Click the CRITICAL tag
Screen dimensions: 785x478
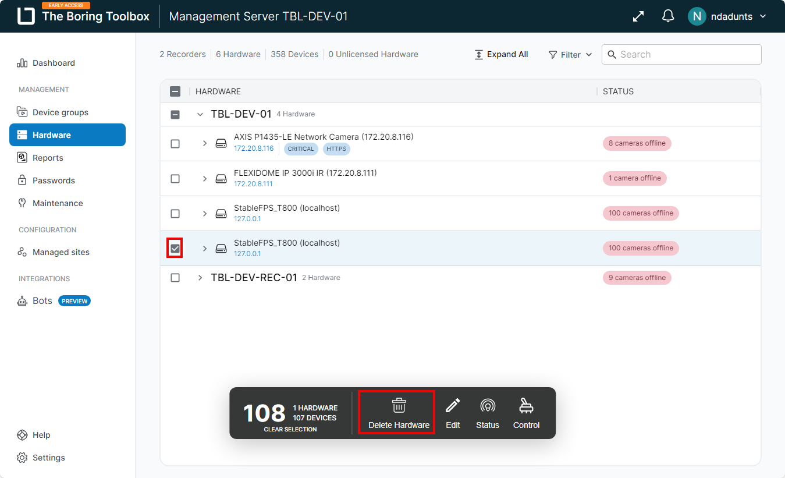301,149
